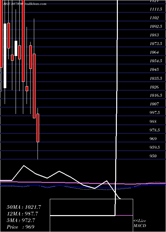Click the large white candle body

point(5,56)
